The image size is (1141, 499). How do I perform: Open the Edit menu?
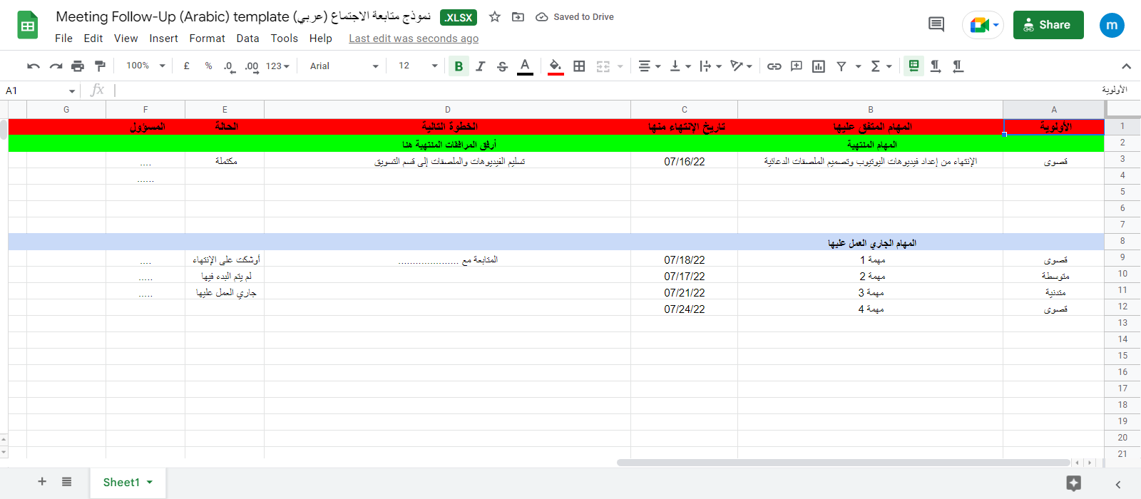coord(93,38)
